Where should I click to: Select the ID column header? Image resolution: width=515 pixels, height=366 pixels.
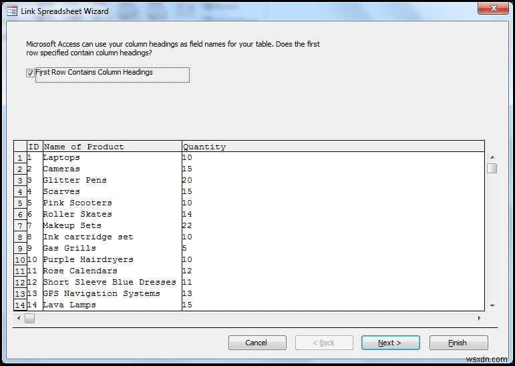(35, 147)
